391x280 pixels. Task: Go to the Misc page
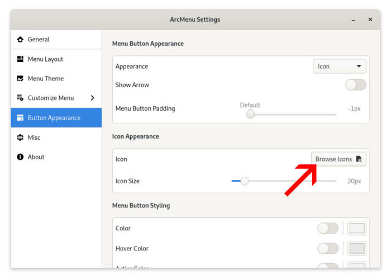pos(56,137)
